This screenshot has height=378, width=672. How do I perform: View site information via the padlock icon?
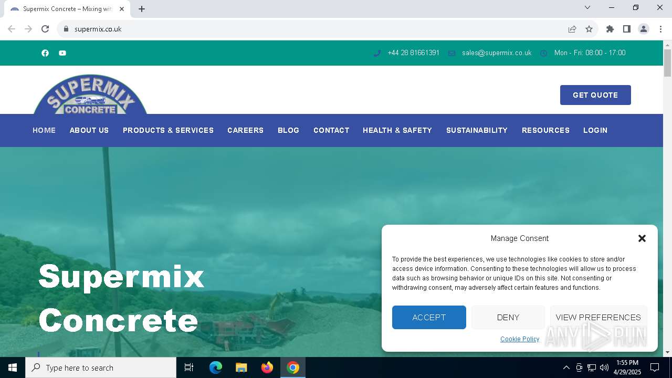66,29
